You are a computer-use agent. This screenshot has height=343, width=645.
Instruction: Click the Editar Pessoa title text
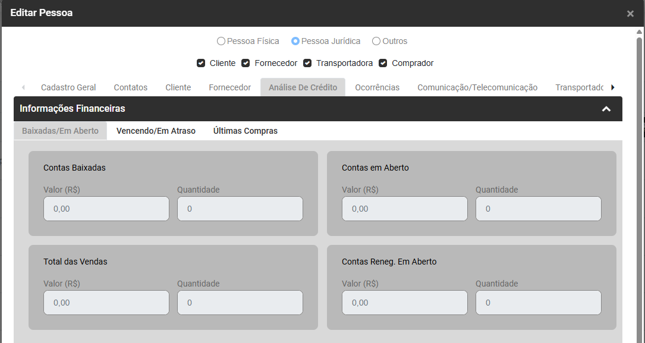[42, 12]
